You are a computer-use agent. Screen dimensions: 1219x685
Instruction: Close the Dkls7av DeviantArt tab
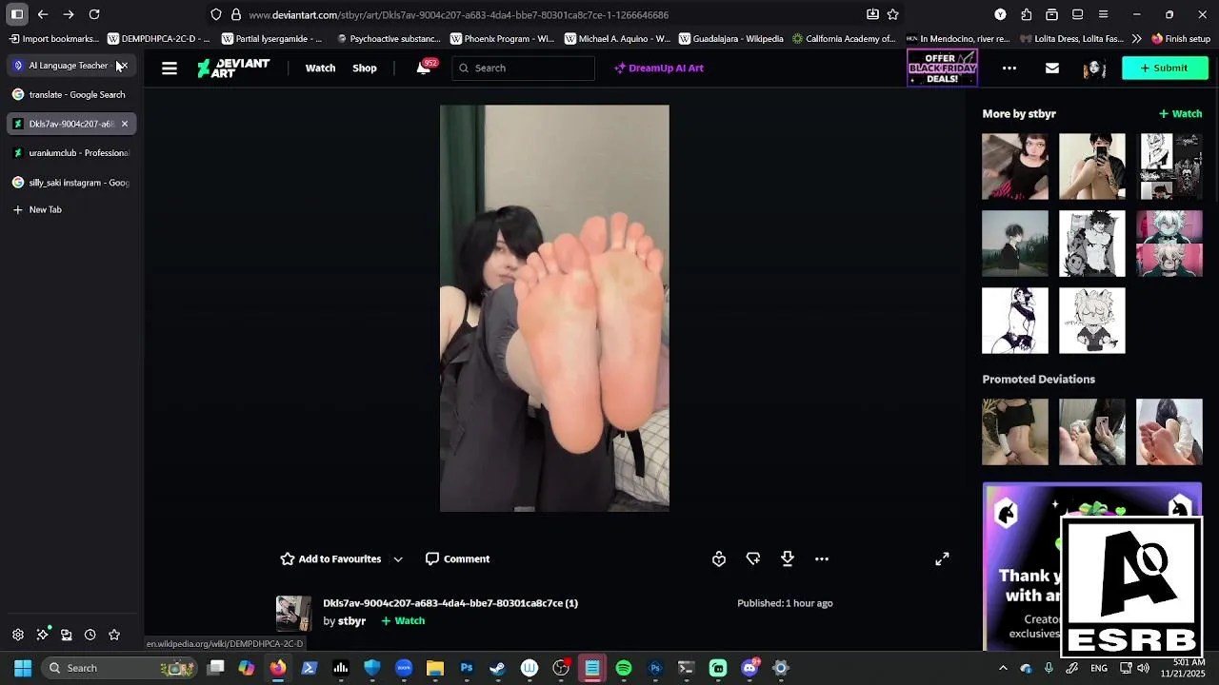[124, 124]
